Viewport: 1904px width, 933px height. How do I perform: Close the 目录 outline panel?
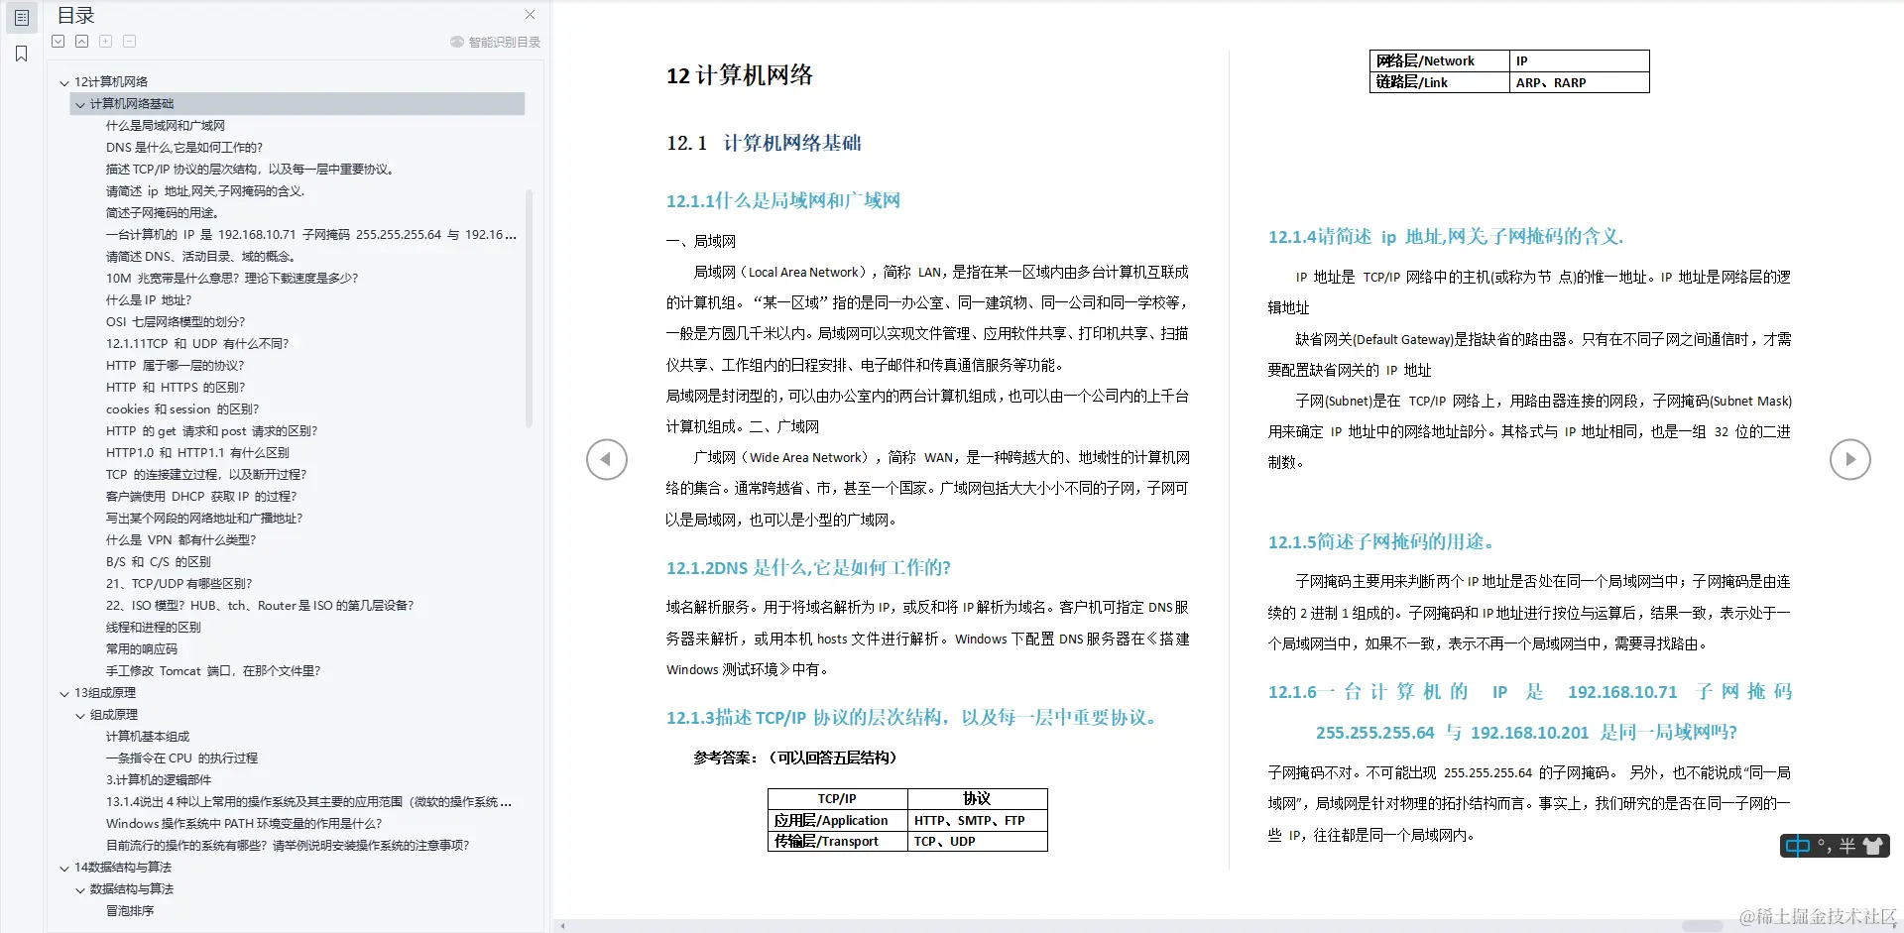pyautogui.click(x=530, y=15)
